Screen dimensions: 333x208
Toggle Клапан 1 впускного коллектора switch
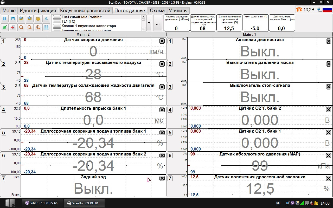[x=57, y=26]
